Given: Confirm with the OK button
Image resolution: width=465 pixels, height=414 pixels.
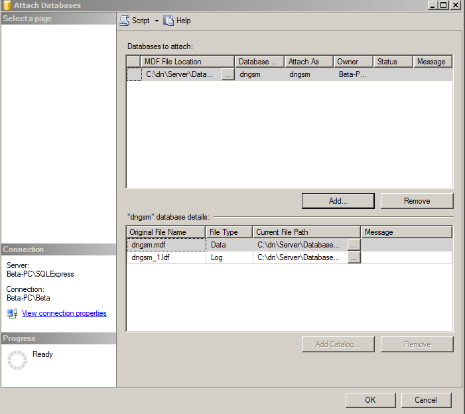Looking at the screenshot, I should (370, 400).
